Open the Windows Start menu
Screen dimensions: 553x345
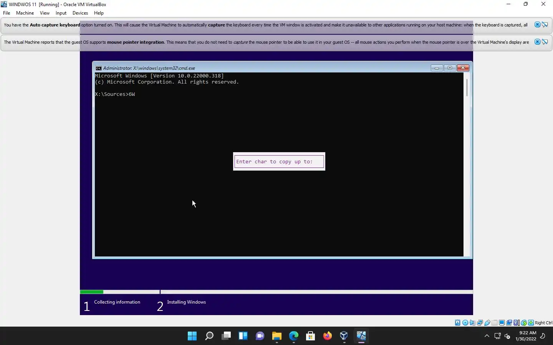pos(192,336)
